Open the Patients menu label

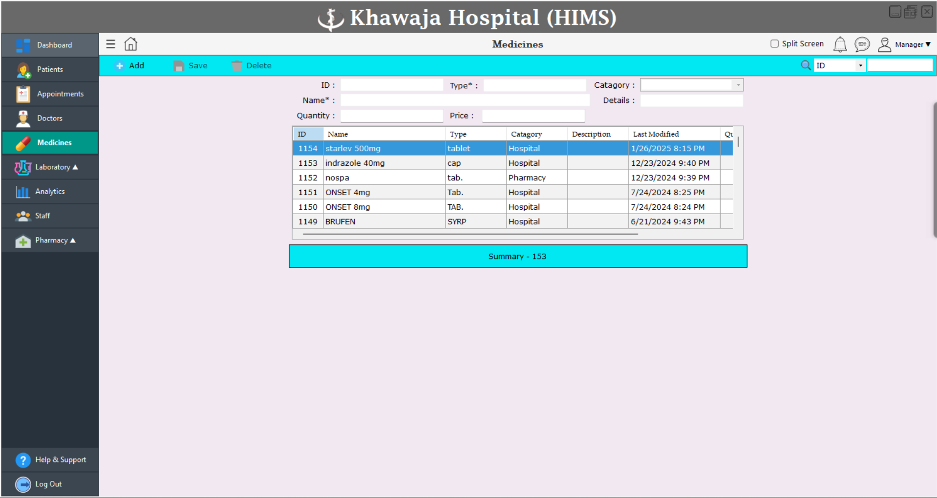click(50, 69)
